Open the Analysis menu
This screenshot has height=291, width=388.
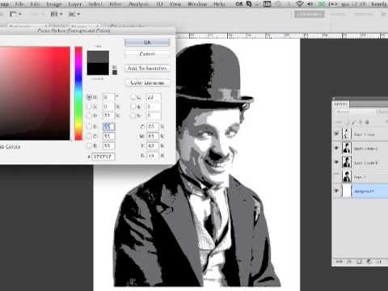[x=139, y=4]
